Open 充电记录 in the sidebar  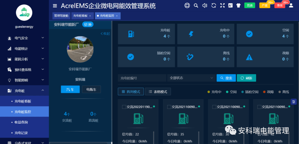click(24, 133)
